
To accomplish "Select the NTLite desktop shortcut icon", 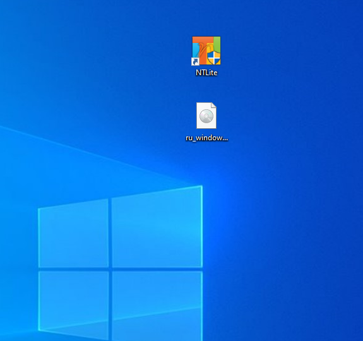I will (206, 51).
